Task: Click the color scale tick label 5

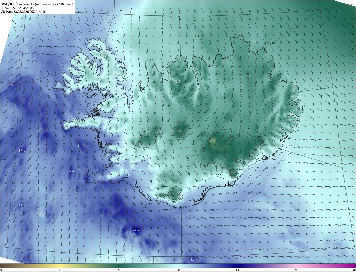Action: pos(119,270)
